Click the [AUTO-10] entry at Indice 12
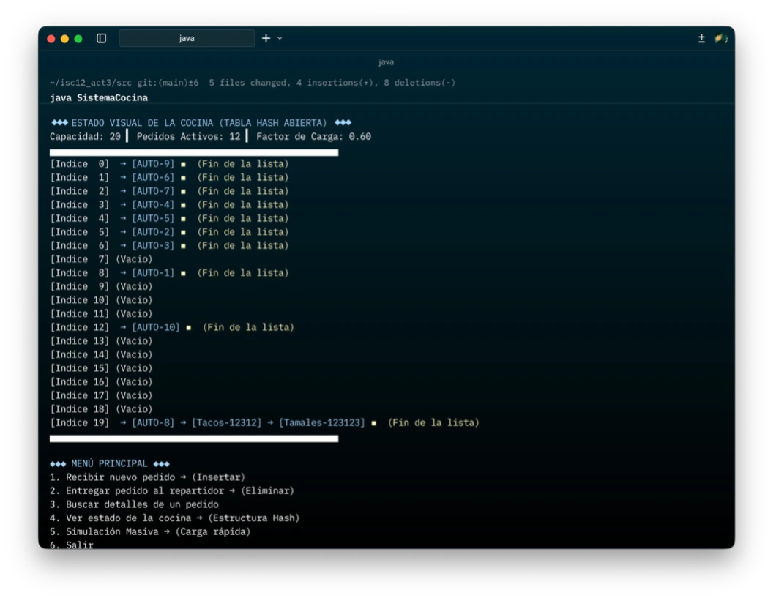Screen dimensions: 776x601 (155, 327)
